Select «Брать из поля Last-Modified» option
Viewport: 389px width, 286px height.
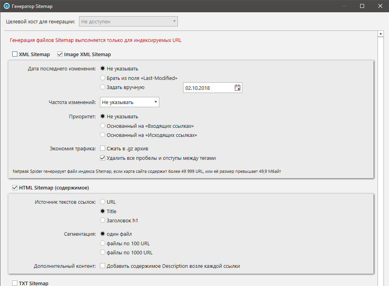coord(102,78)
